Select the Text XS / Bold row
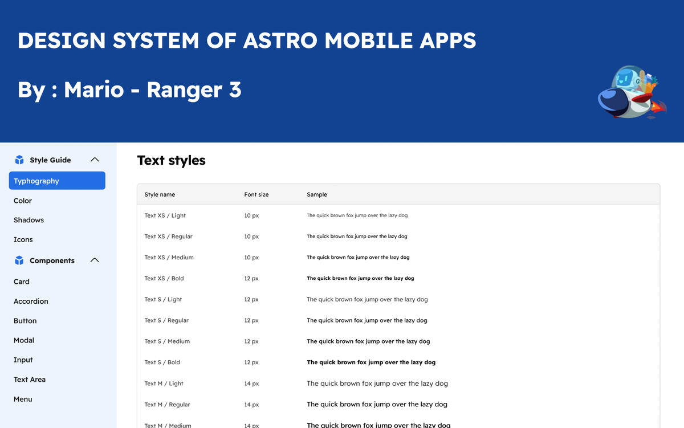 pos(164,278)
